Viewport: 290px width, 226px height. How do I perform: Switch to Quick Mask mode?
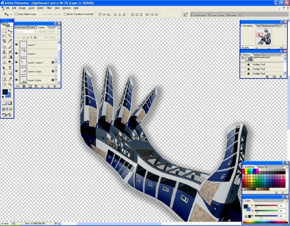click(x=10, y=103)
